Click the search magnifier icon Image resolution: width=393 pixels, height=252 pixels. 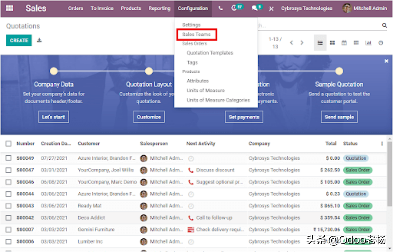pyautogui.click(x=384, y=25)
